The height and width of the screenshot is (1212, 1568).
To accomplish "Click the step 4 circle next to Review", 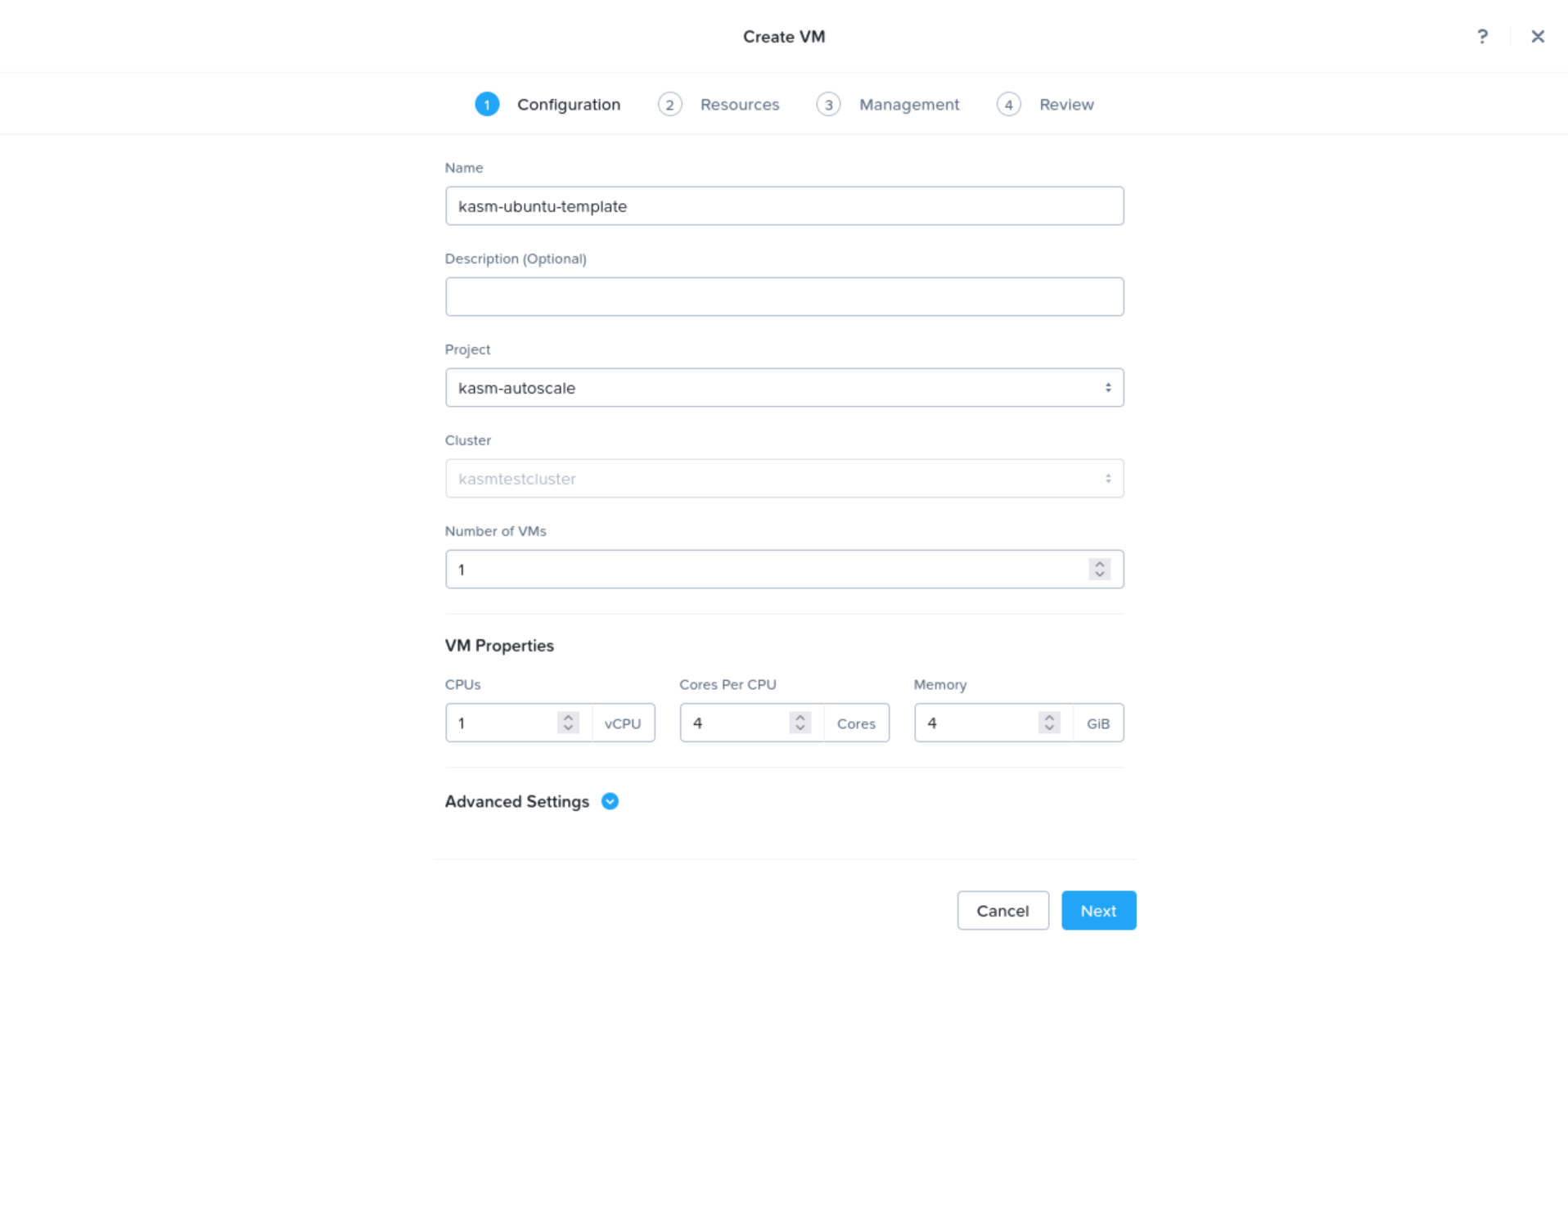I will click(x=1009, y=104).
